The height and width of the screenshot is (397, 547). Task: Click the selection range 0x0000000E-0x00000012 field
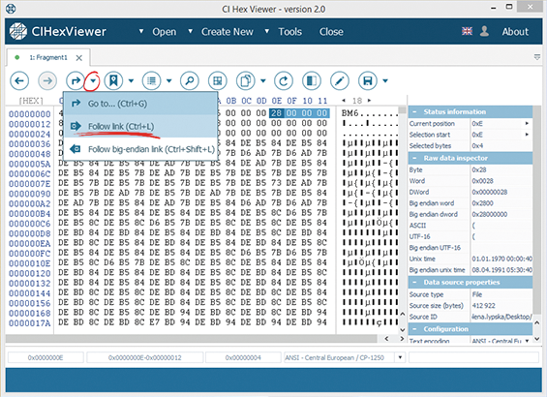145,357
